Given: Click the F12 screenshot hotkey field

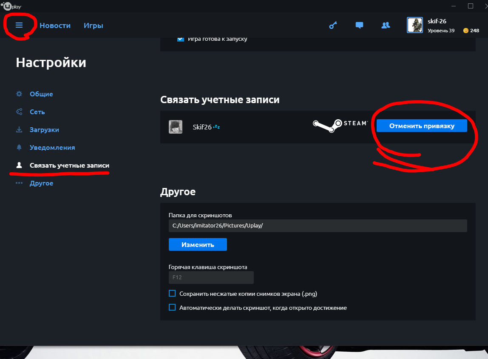Looking at the screenshot, I should point(211,278).
